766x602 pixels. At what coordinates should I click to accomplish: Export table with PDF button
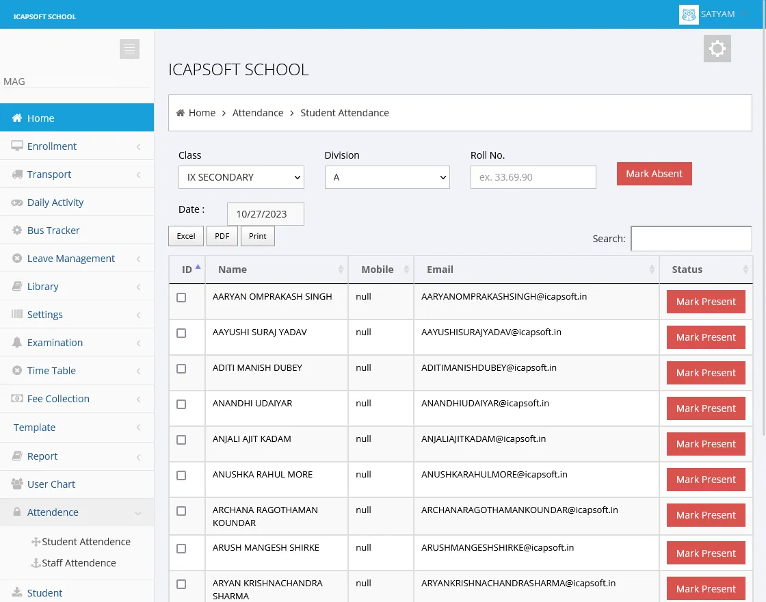click(222, 236)
